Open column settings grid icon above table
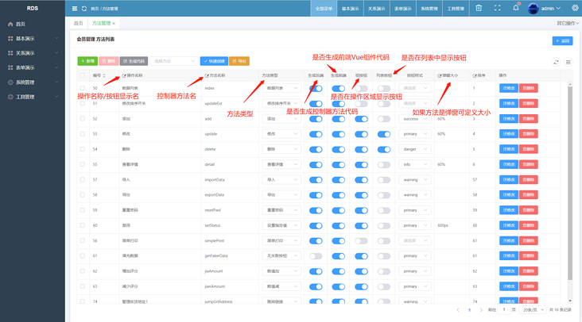 click(568, 61)
